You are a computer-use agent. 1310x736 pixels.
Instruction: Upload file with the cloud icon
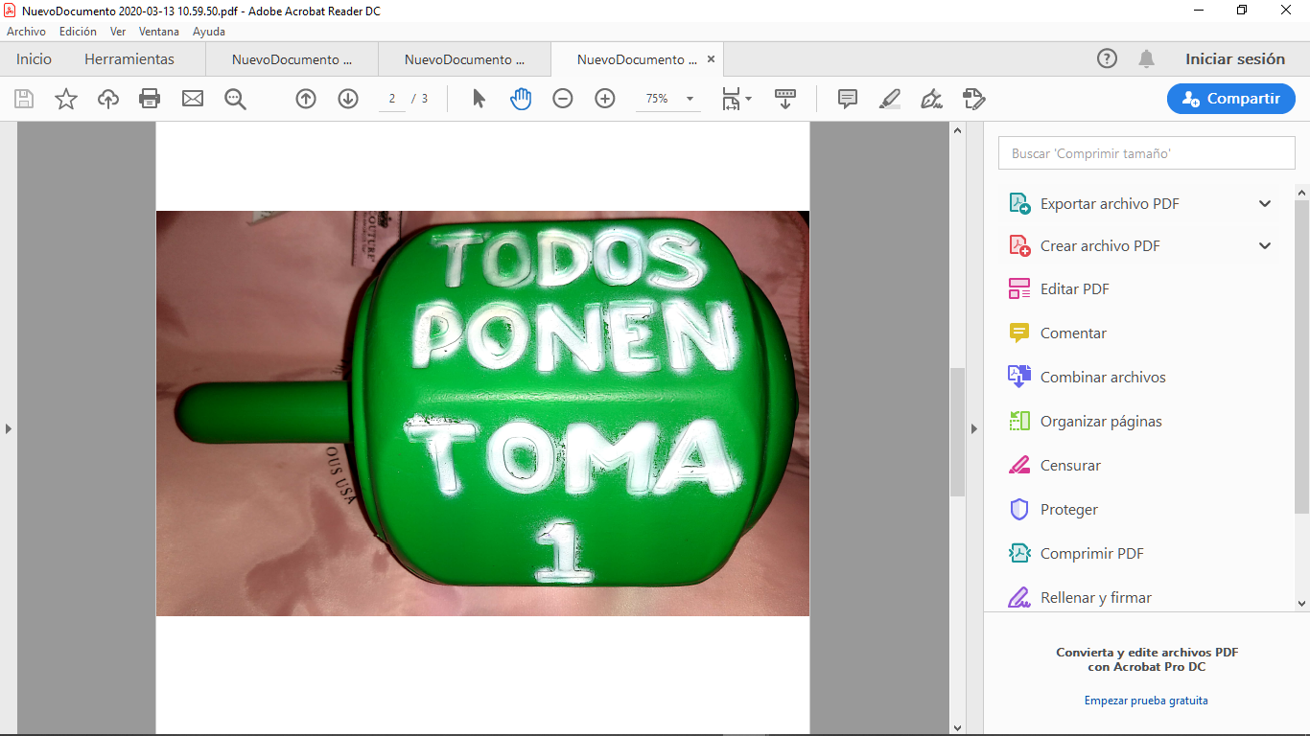pos(108,99)
